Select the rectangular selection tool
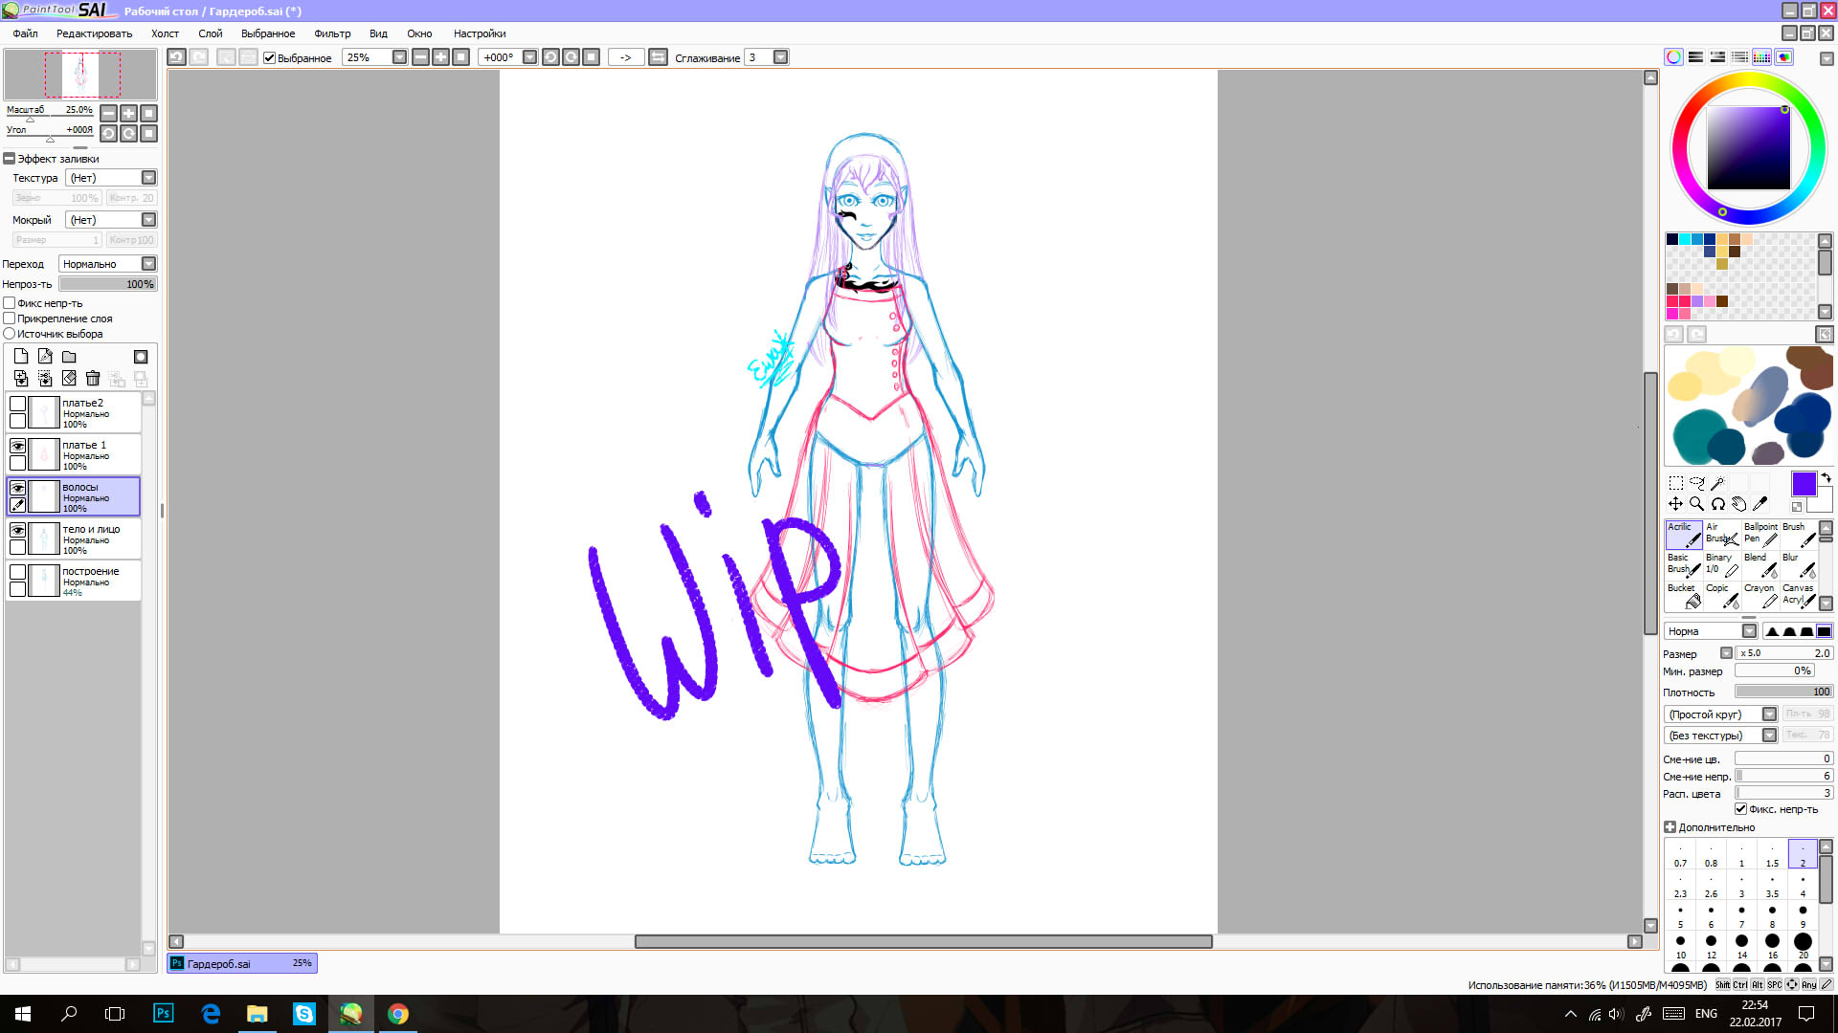 click(x=1675, y=483)
